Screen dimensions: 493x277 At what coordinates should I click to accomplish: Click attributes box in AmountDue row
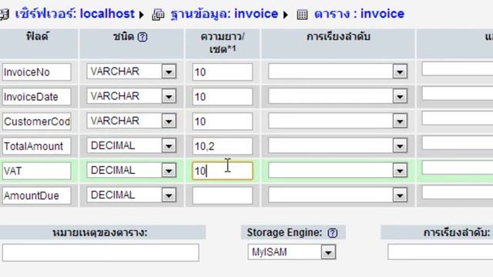click(x=457, y=192)
